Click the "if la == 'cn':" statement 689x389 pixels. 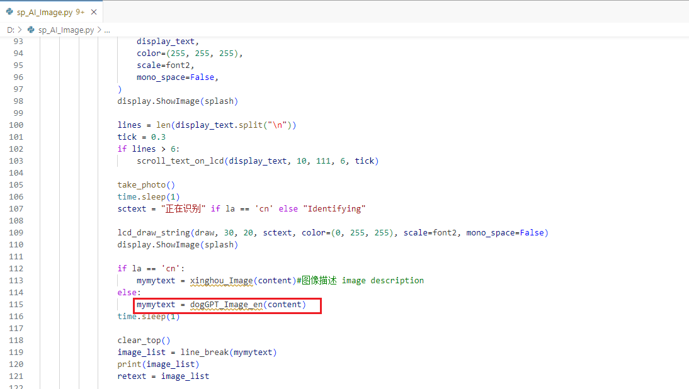point(151,269)
